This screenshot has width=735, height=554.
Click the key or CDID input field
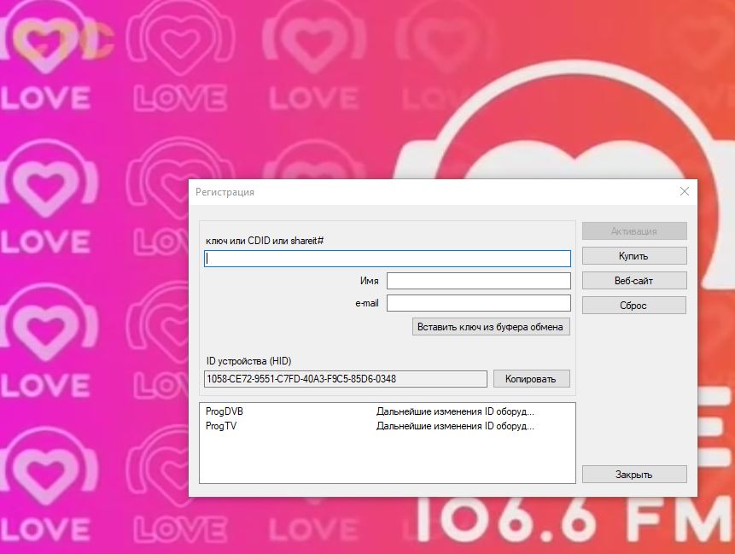tap(388, 259)
